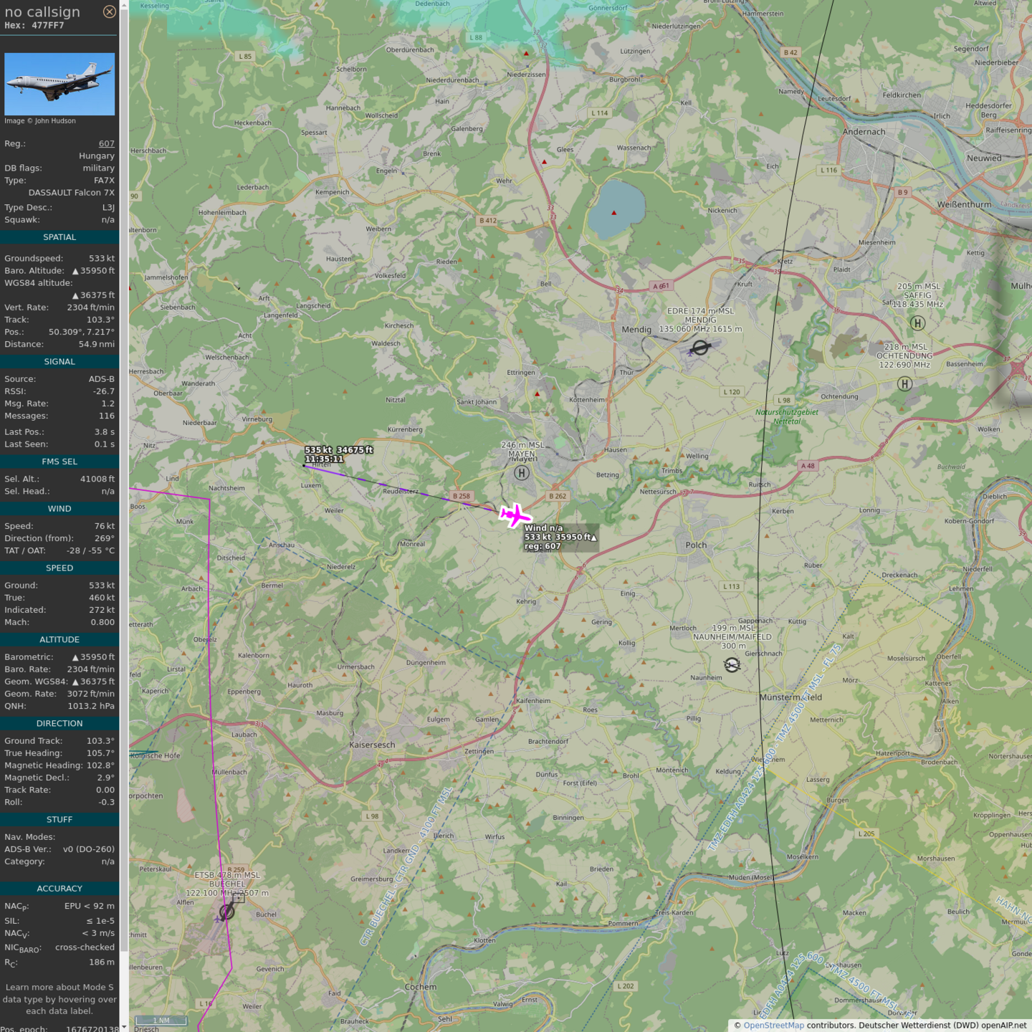Open the Falcon 7X aircraft photo
Screen dimensions: 1032x1032
point(59,84)
